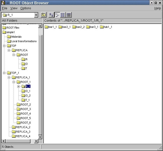Screen dimensions: 163x151
Task: Switch to large icons view
Action: (51, 15)
